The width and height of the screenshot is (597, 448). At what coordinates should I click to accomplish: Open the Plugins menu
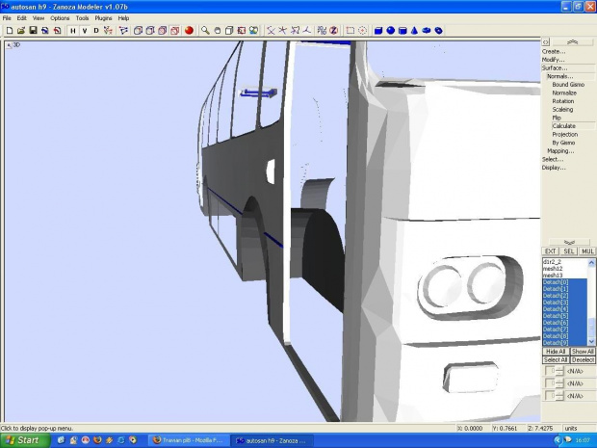(x=103, y=18)
